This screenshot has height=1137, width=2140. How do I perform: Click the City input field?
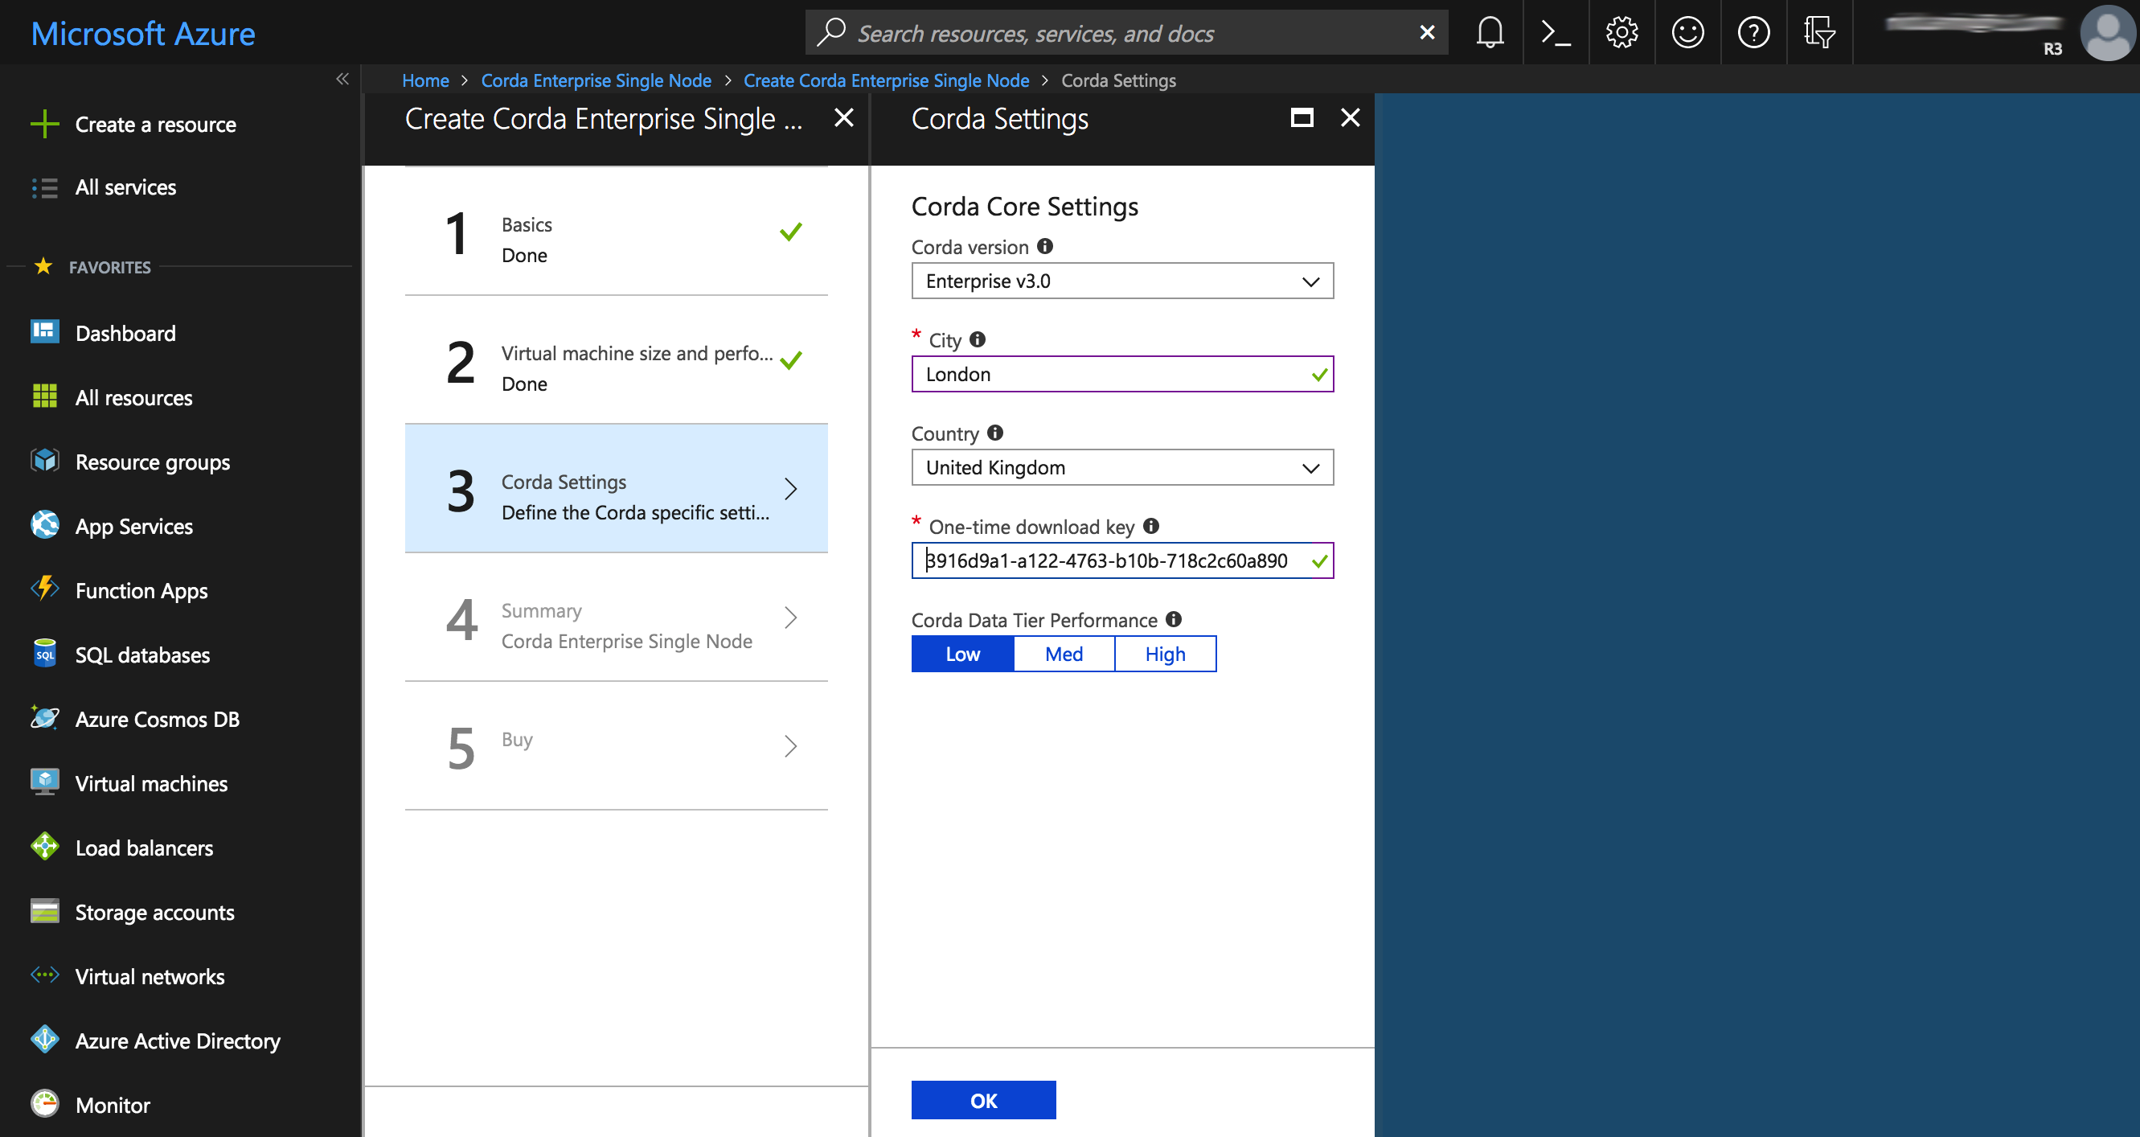[1122, 374]
